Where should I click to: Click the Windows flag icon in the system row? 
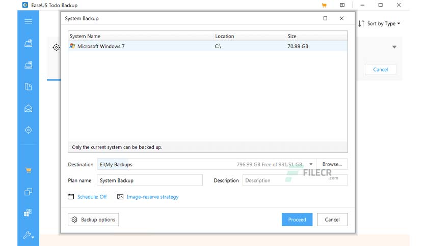(72, 46)
